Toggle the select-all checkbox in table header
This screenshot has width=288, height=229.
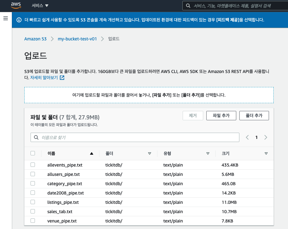(33, 153)
